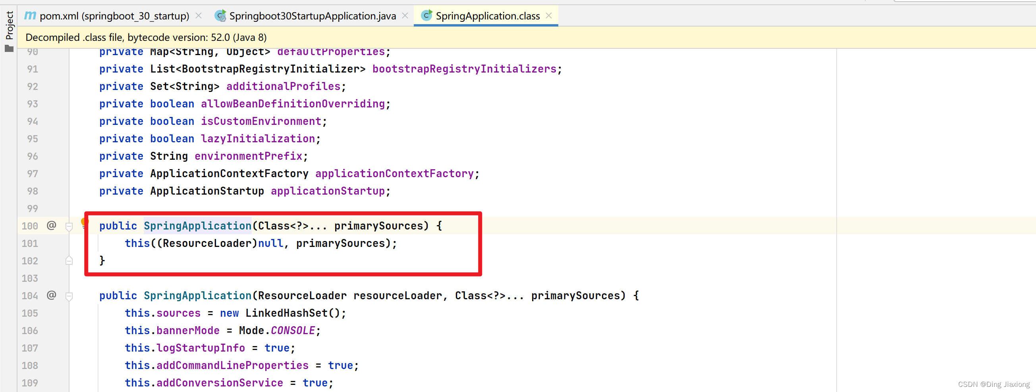Click the ApplicationStartup type on line 98
The image size is (1036, 392).
[x=207, y=191]
